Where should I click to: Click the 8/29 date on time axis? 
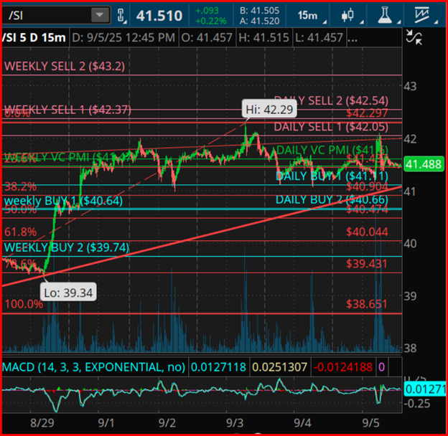[42, 423]
